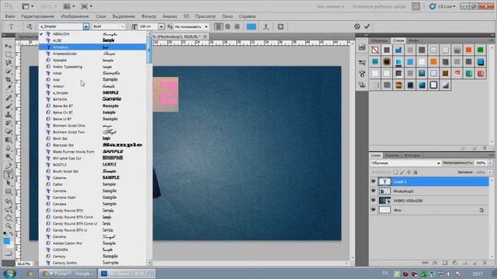Select the Path Selection tool
This screenshot has width=497, height=279.
(9, 183)
